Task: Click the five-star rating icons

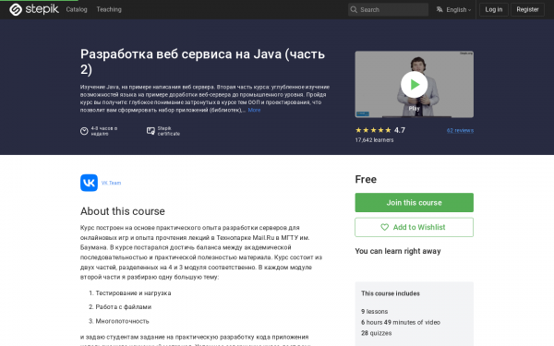Action: click(373, 130)
